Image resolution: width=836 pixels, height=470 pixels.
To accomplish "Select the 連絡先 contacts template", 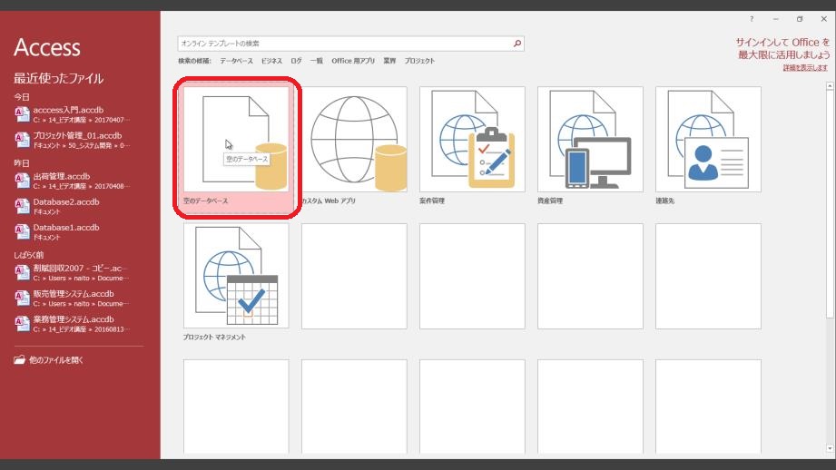I will (708, 146).
